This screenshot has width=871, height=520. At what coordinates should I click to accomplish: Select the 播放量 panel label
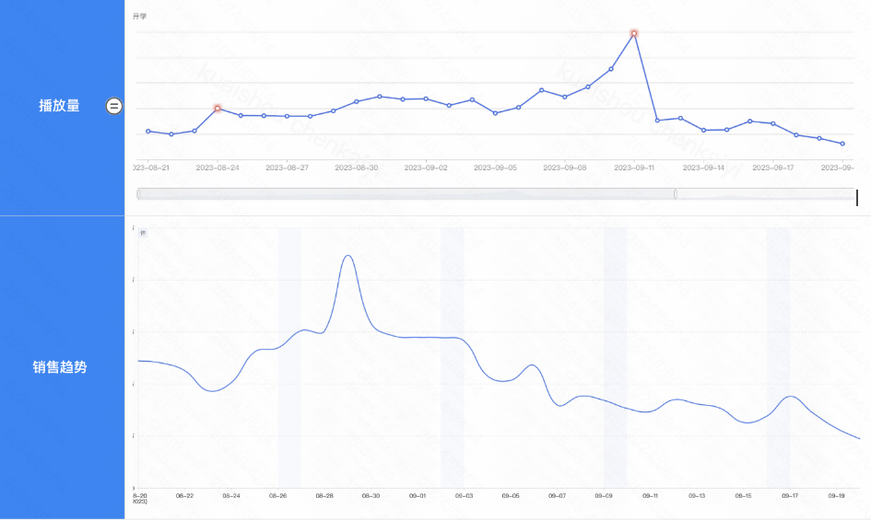tap(59, 106)
